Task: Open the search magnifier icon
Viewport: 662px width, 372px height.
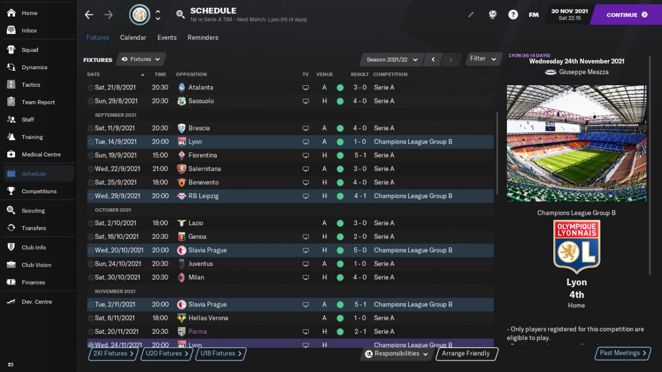Action: pos(180,14)
